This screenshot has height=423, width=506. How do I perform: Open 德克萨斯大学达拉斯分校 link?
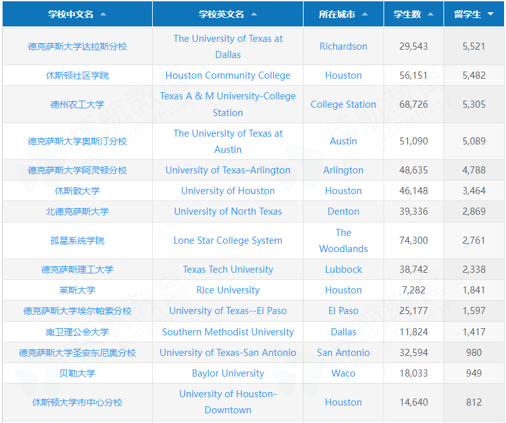click(x=77, y=46)
